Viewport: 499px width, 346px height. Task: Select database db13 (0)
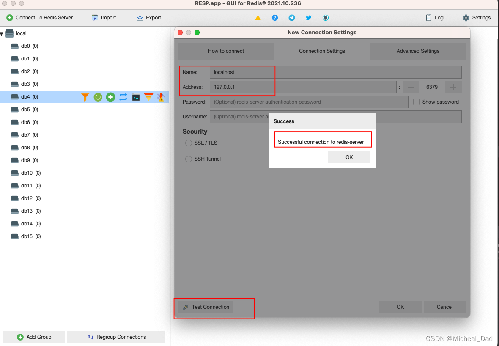(26, 211)
